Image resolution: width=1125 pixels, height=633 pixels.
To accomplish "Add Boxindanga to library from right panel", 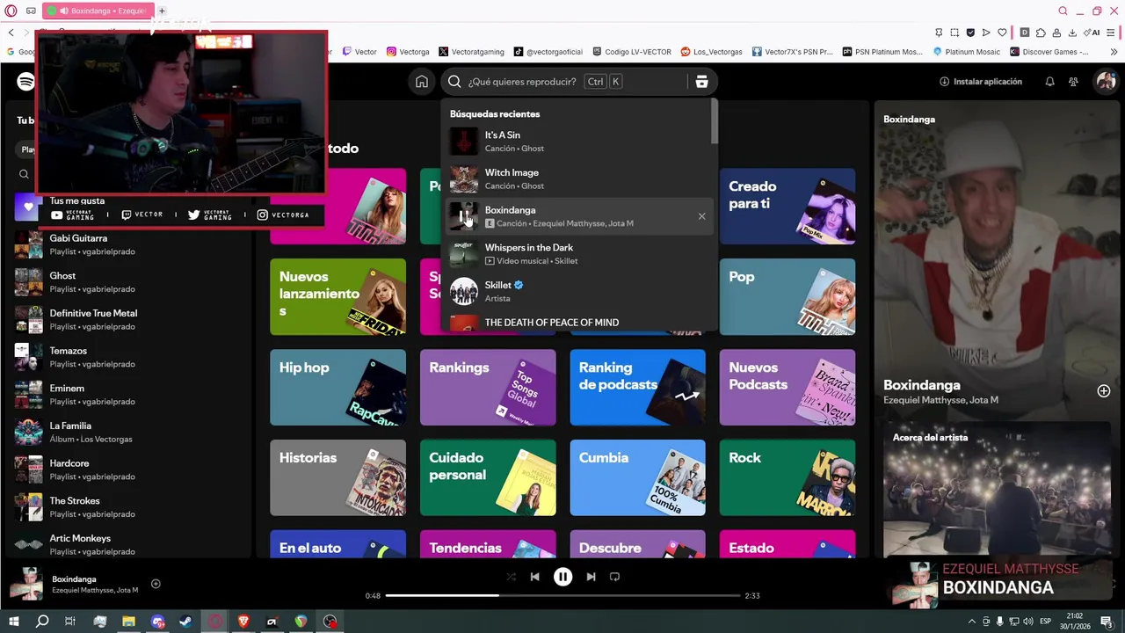I will 1104,390.
